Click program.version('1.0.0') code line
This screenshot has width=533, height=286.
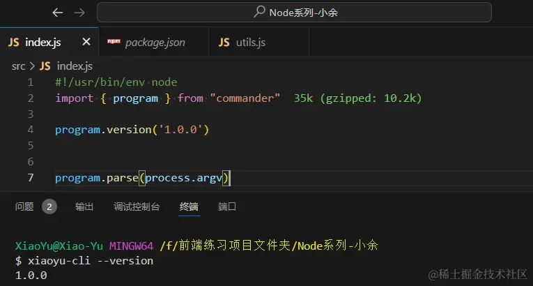pos(132,130)
